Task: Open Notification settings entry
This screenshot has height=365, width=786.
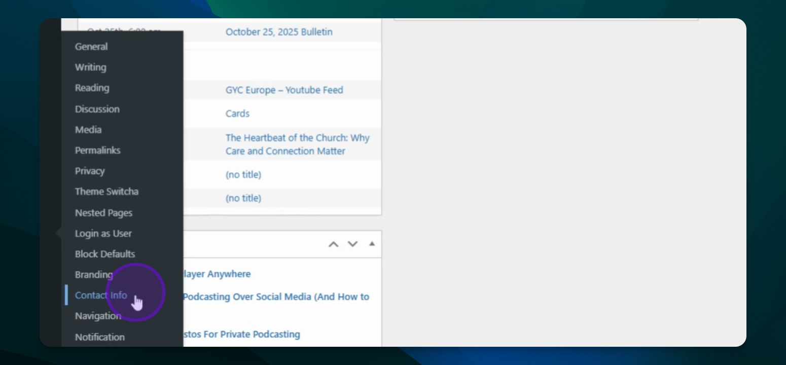Action: [99, 337]
